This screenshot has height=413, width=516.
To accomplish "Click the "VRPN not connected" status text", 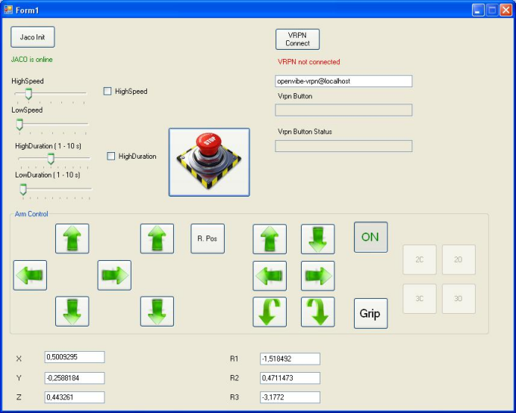I will pyautogui.click(x=309, y=62).
